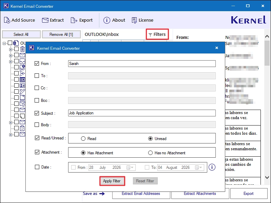Open the Export toolbar option
This screenshot has height=203, width=271.
tap(82, 20)
